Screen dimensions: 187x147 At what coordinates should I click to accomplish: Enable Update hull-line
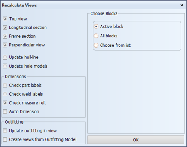pos(5,57)
